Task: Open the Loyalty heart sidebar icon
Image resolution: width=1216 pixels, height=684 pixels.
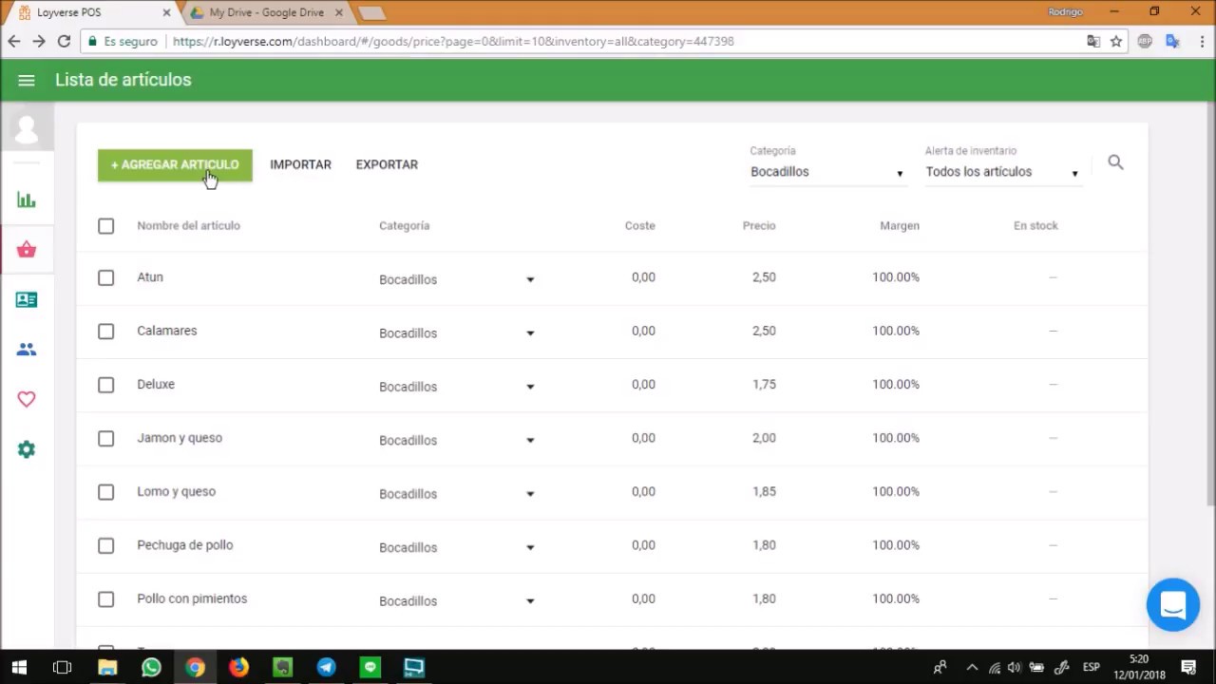Action: click(27, 400)
